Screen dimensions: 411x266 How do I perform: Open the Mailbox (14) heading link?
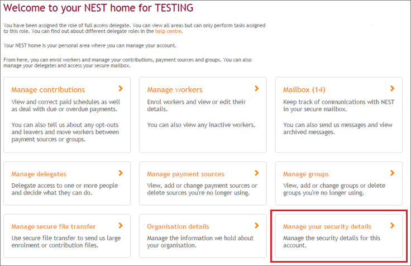tap(304, 90)
